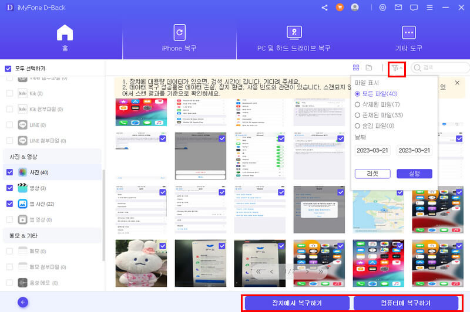Open the user account avatar icon

pyautogui.click(x=355, y=7)
